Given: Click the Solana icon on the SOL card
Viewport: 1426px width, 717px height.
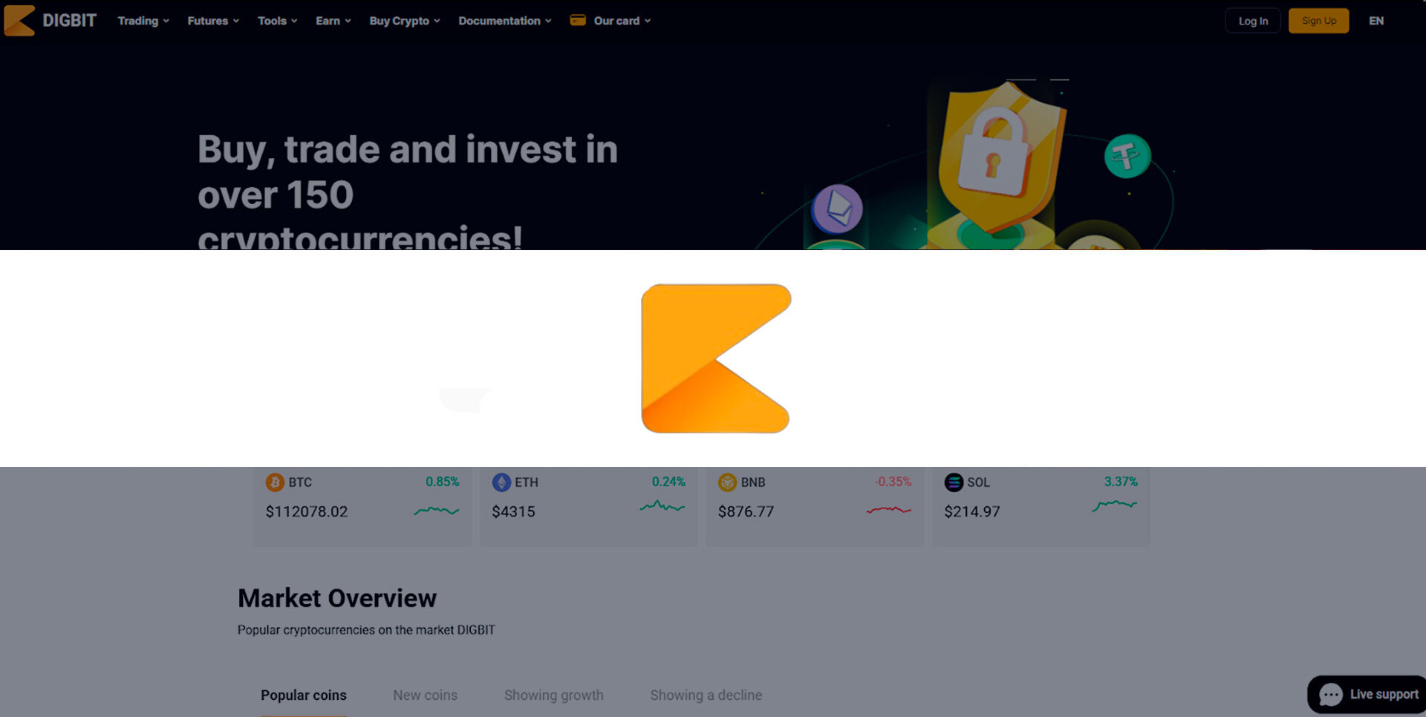Looking at the screenshot, I should [x=954, y=482].
